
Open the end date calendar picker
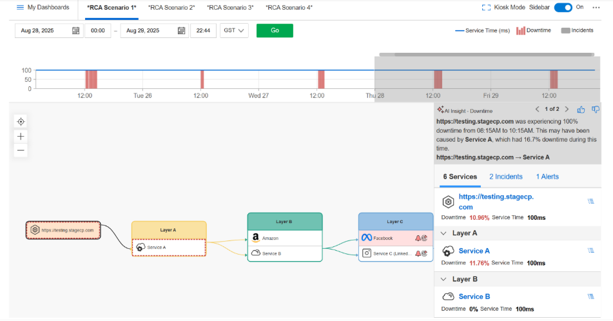tap(181, 30)
